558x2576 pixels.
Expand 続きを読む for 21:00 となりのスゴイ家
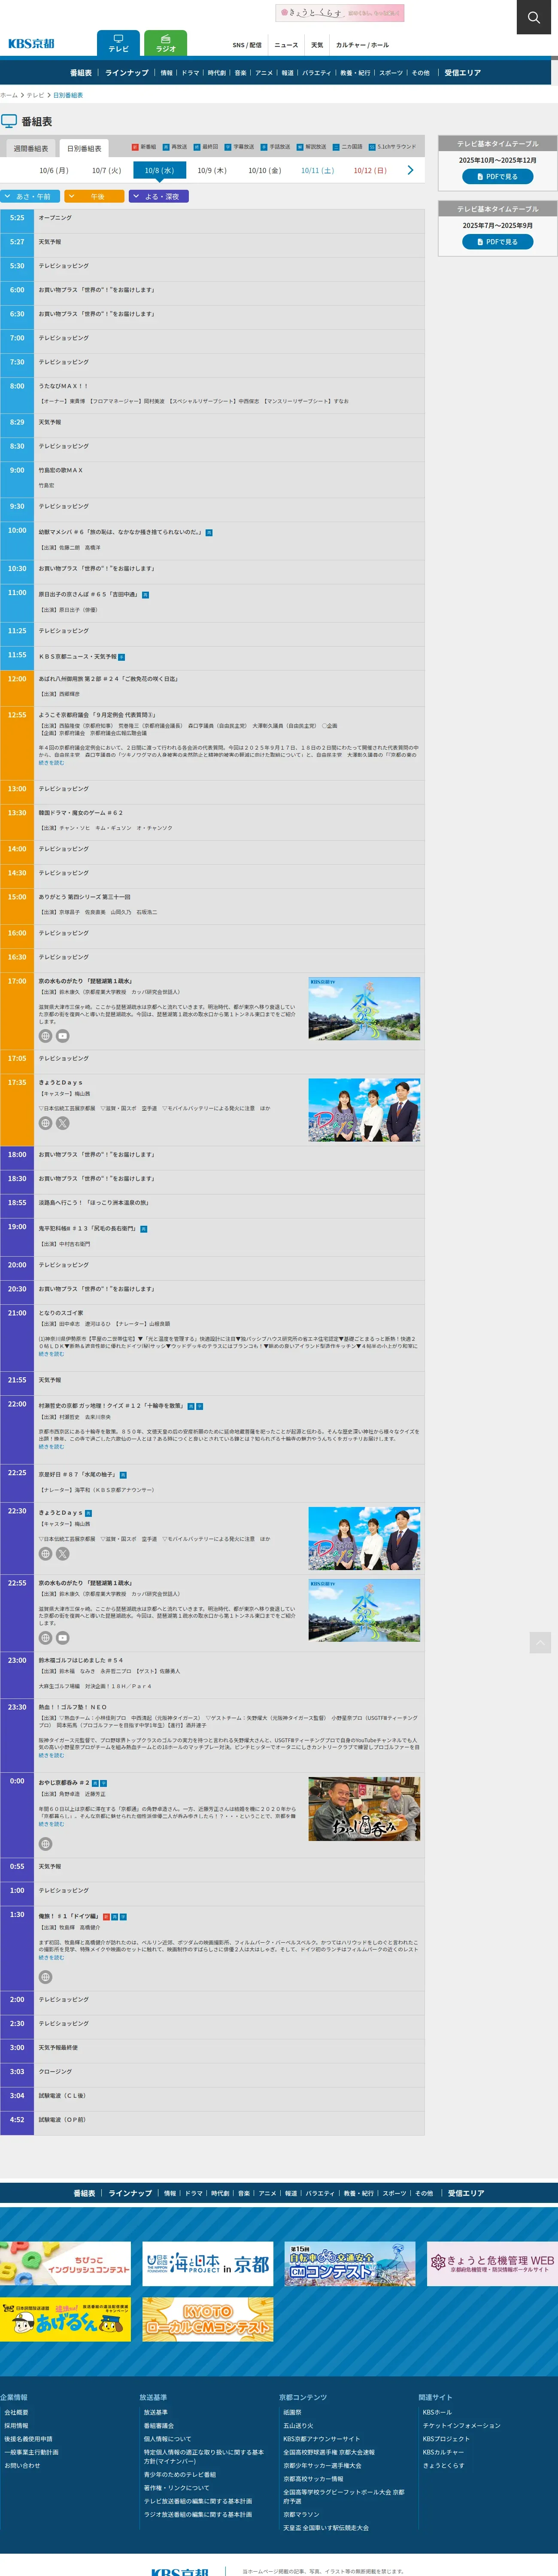[x=51, y=1354]
